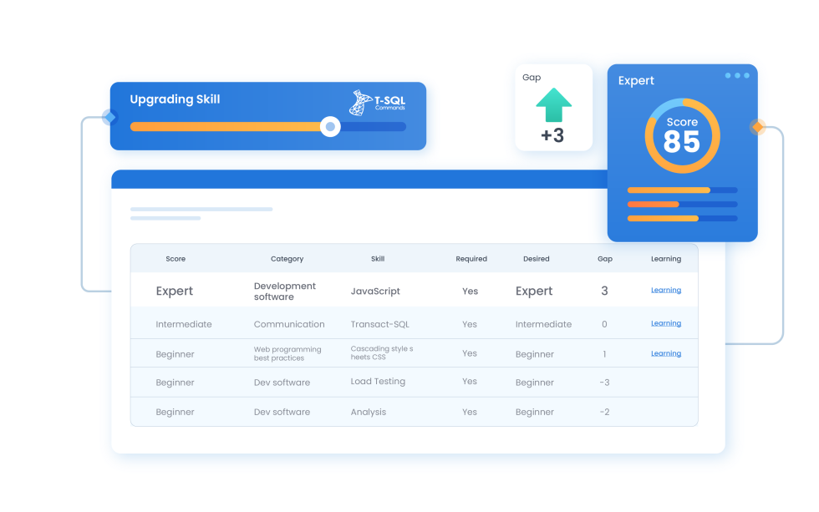Image resolution: width=819 pixels, height=512 pixels.
Task: Click the Score 85 circular gauge
Action: [x=682, y=135]
